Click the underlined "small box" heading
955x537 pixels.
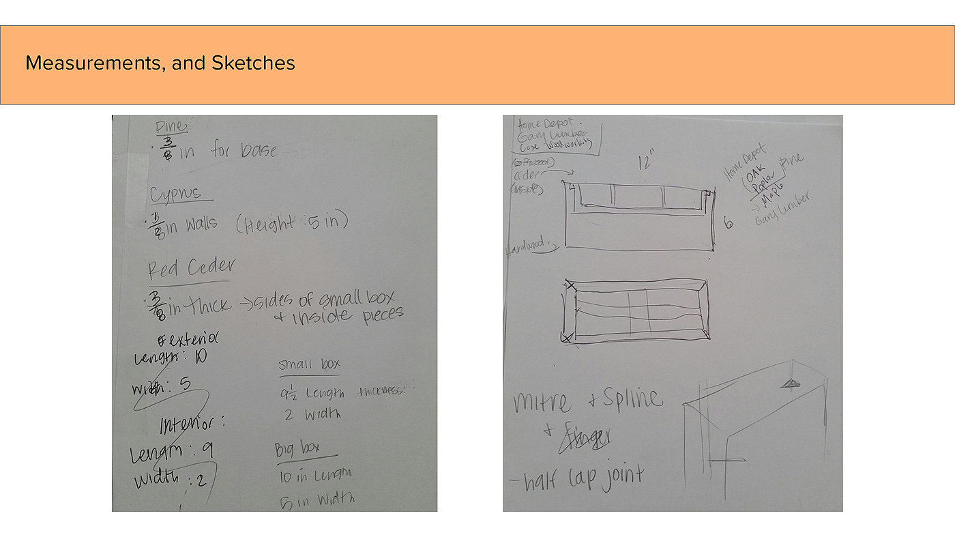[308, 365]
